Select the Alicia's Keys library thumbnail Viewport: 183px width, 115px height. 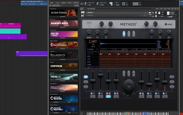click(x=63, y=23)
